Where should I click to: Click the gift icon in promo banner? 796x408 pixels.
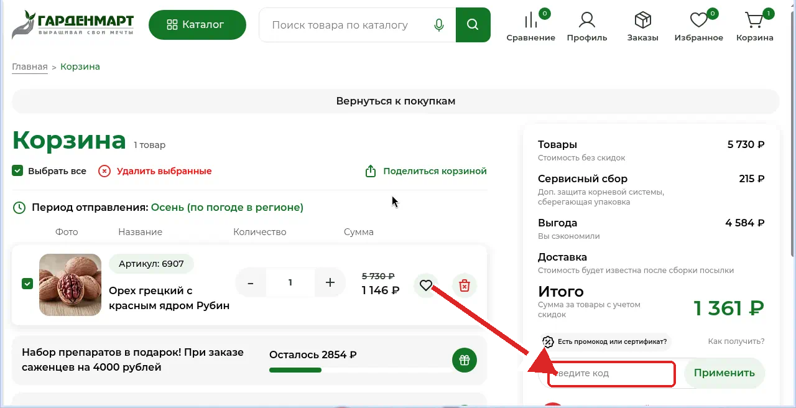[464, 360]
